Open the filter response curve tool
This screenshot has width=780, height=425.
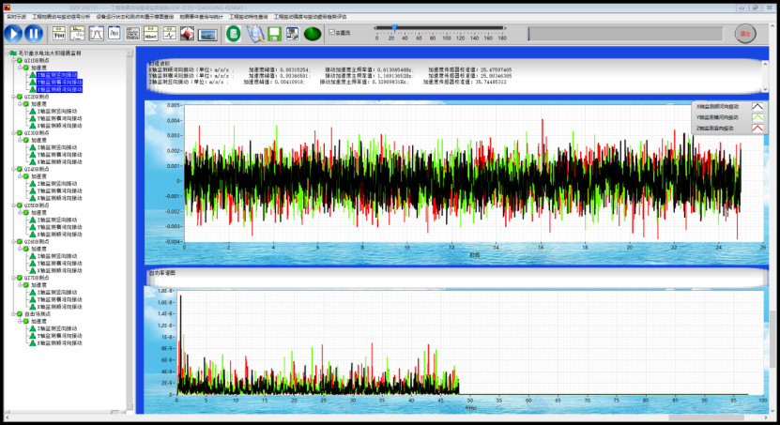(x=96, y=33)
